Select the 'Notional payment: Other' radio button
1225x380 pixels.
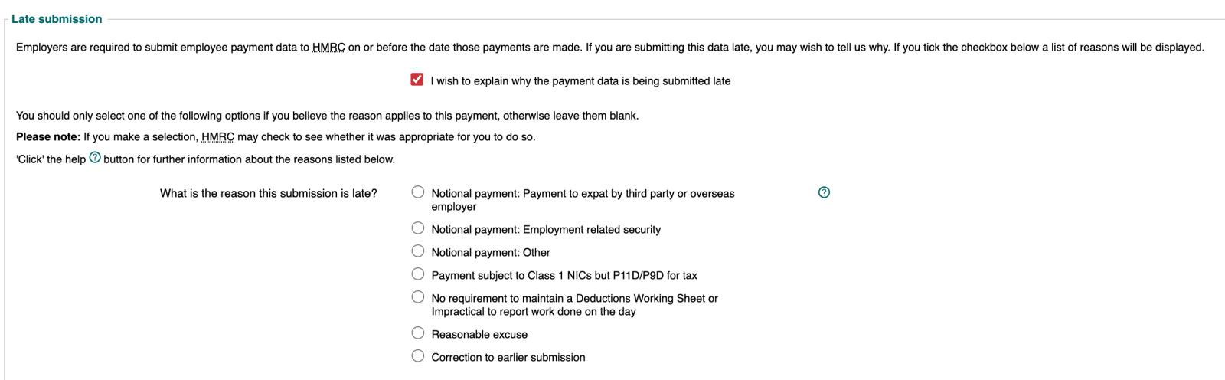coord(418,251)
